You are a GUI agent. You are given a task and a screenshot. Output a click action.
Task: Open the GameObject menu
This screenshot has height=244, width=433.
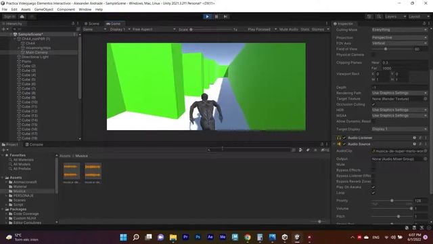(43, 9)
